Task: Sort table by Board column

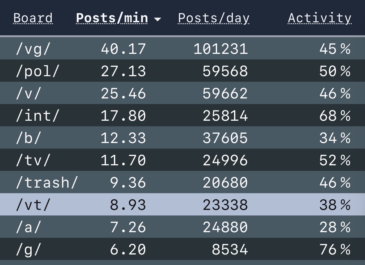Action: pos(33,18)
